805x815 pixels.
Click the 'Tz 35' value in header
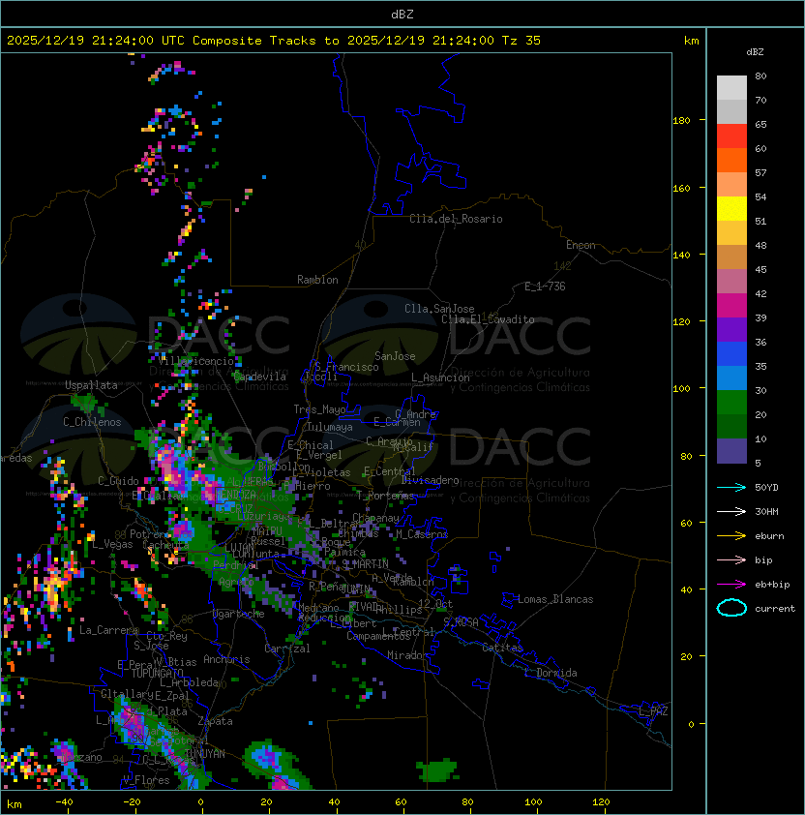pyautogui.click(x=522, y=41)
